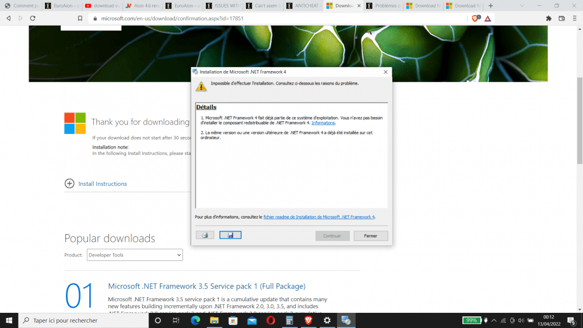Viewport: 583px width, 328px height.
Task: Click the page's vertical scrollbar
Action: [x=579, y=117]
